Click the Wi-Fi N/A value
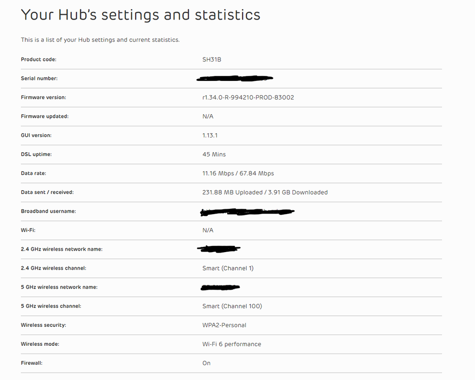This screenshot has height=380, width=475. [x=208, y=230]
